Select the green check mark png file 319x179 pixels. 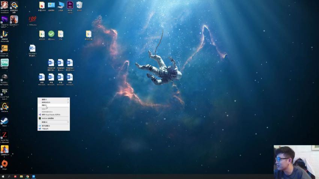[51, 35]
